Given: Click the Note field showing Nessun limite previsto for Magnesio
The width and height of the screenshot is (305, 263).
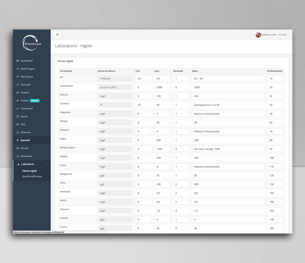Looking at the screenshot, I should point(228,114).
